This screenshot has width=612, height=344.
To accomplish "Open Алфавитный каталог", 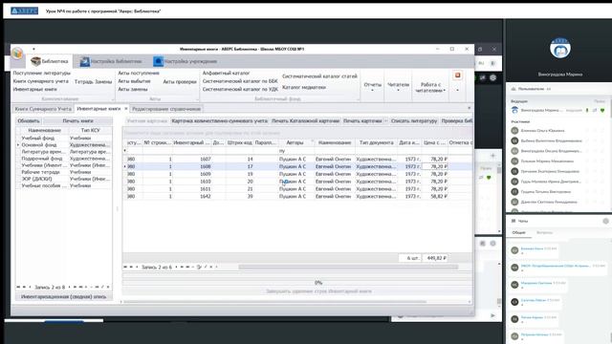I will click(226, 73).
